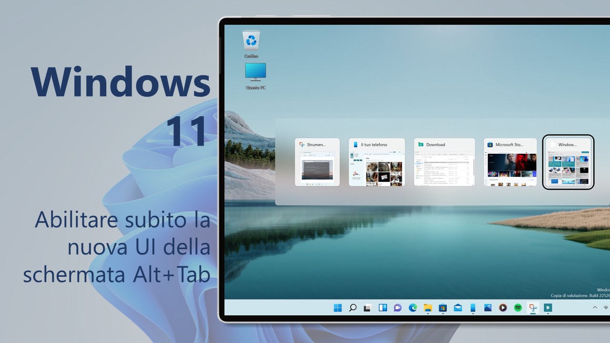
Task: Open the Photos app in taskbar
Action: [x=488, y=308]
